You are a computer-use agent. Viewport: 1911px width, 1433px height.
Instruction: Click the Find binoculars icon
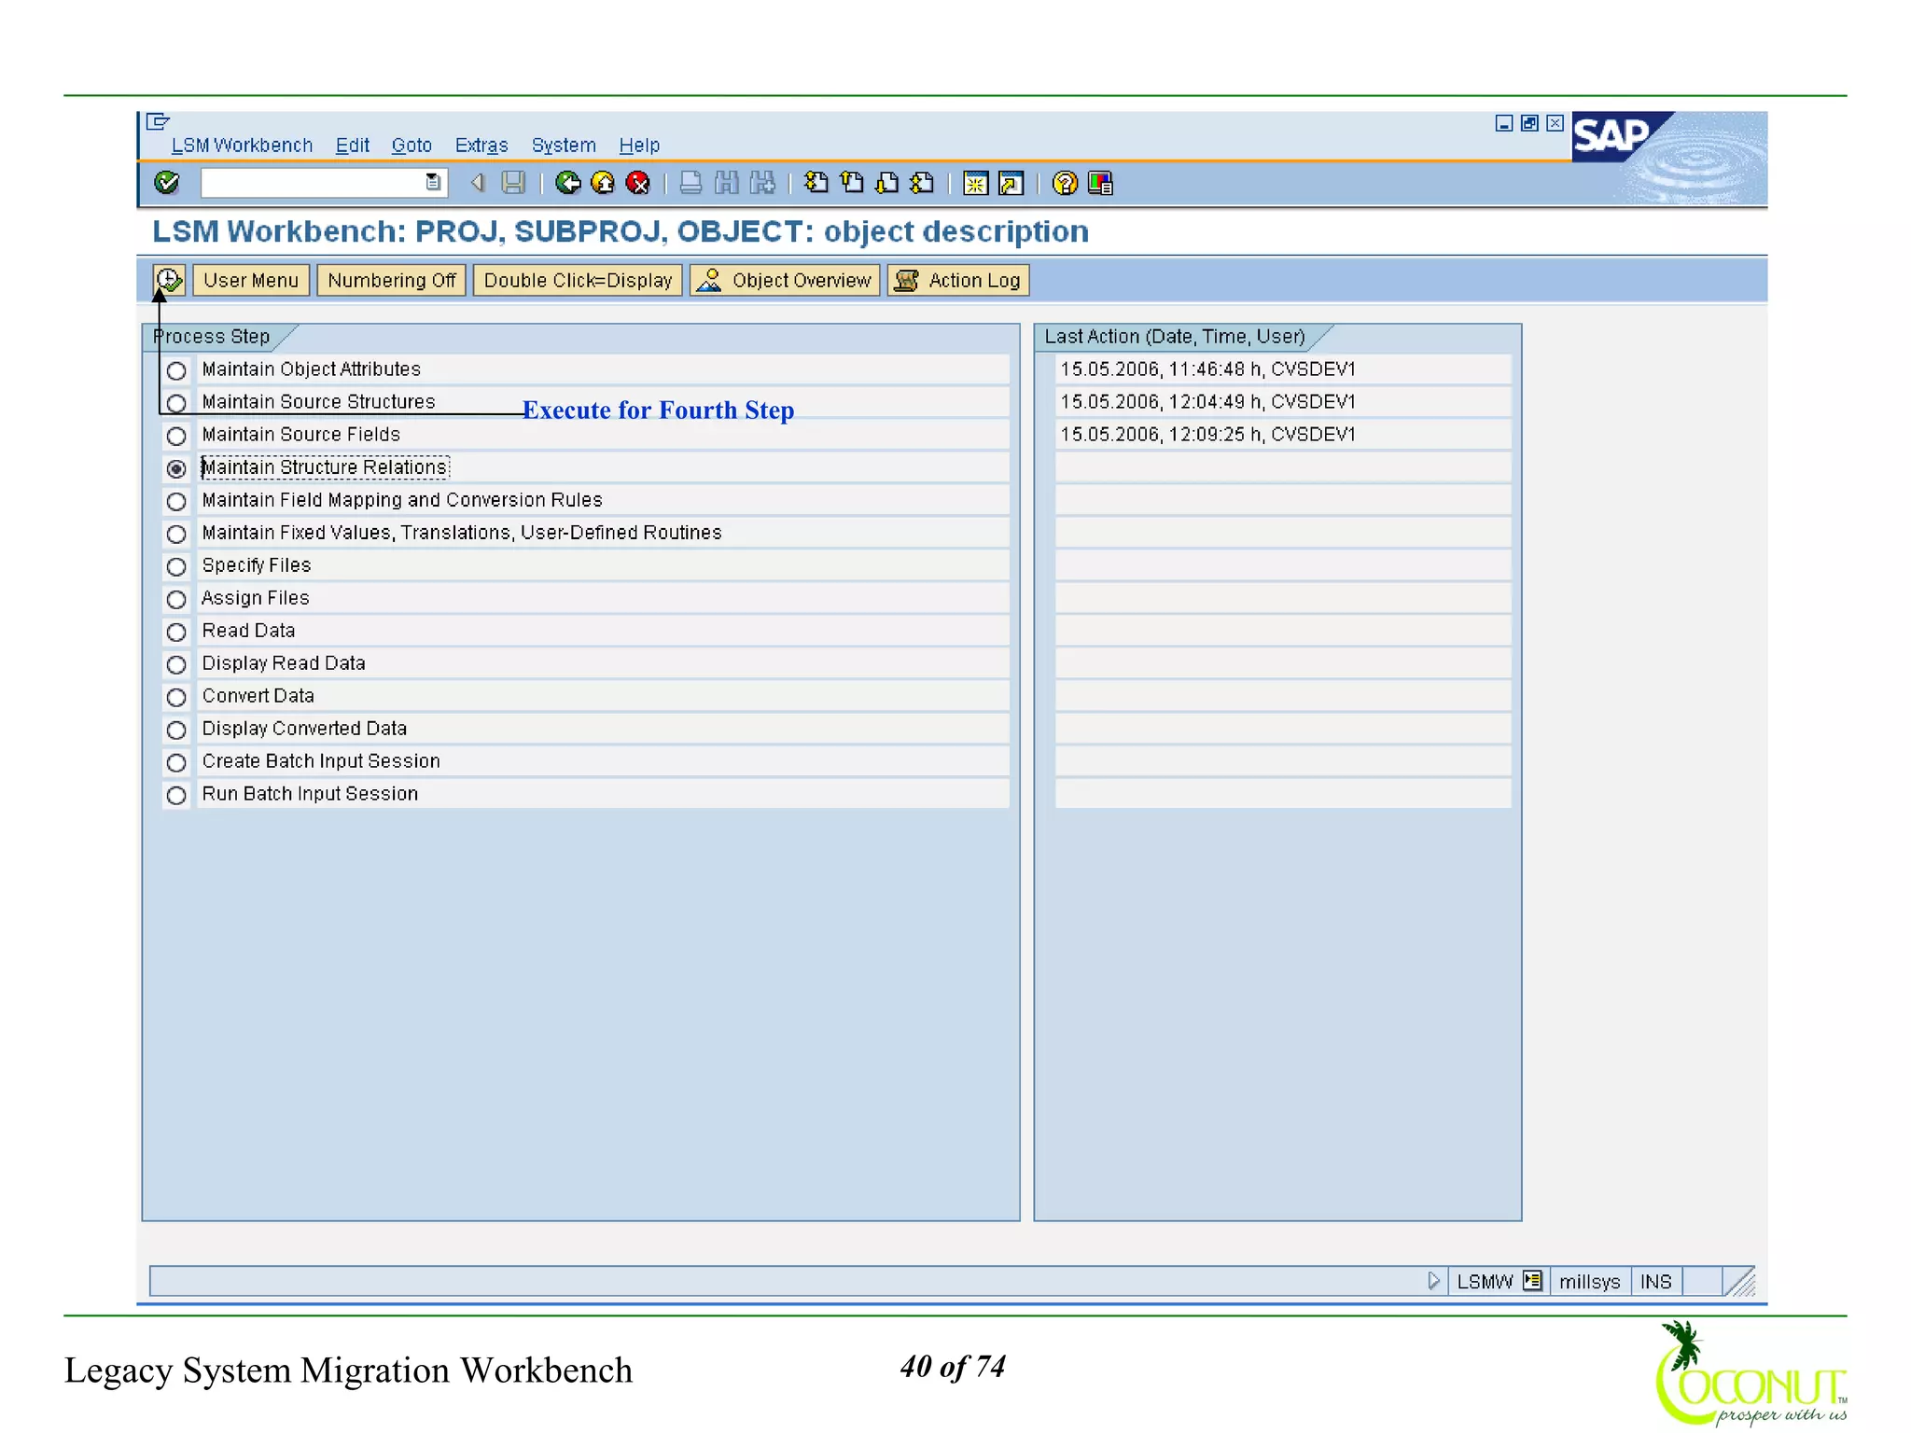726,183
